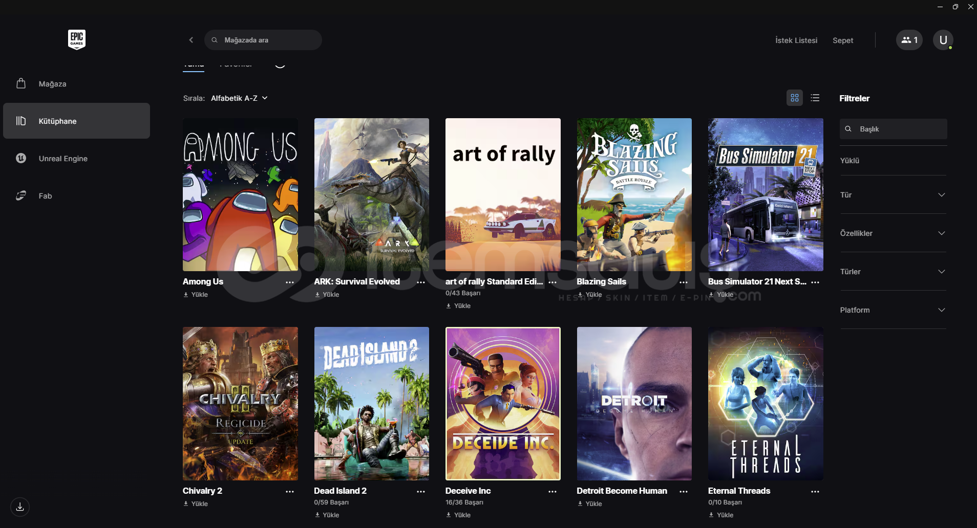
Task: Restore down the Epic Games window
Action: tap(955, 7)
